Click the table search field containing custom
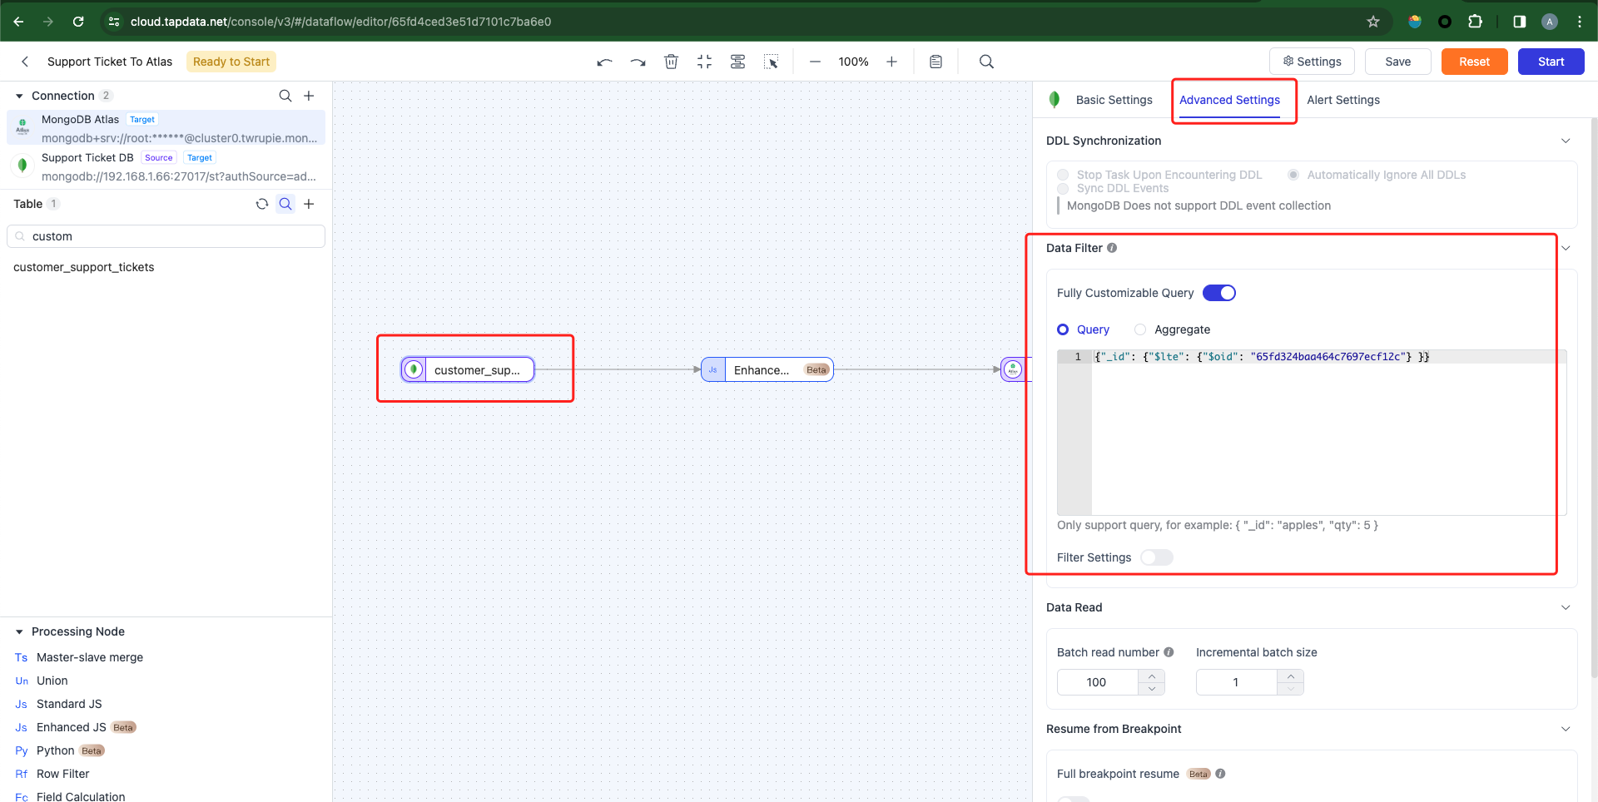1598x802 pixels. 166,236
